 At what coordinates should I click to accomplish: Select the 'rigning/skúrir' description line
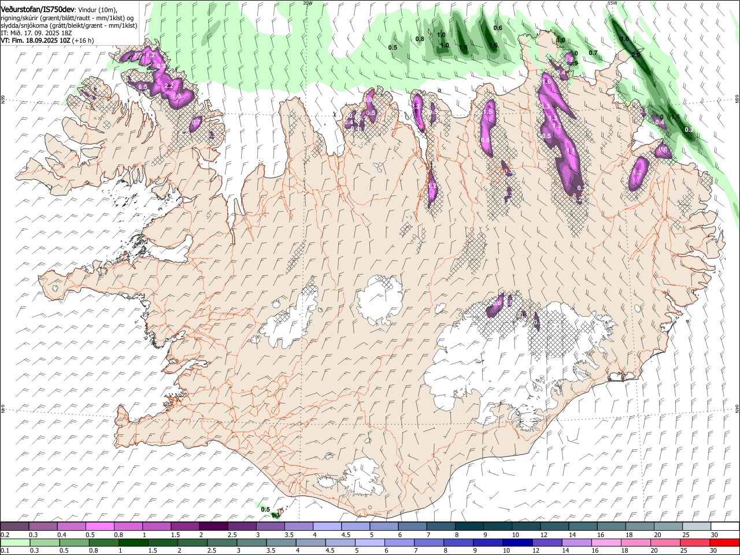pos(67,17)
